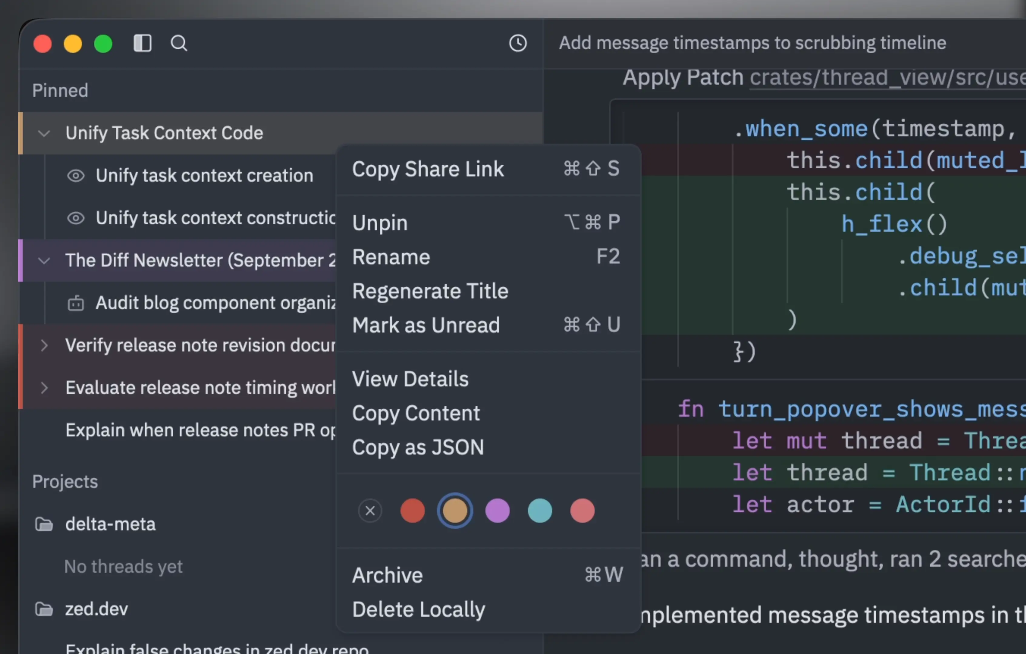
Task: Click 'Add message timestamps to scrubbing timeline' title
Action: tap(752, 43)
